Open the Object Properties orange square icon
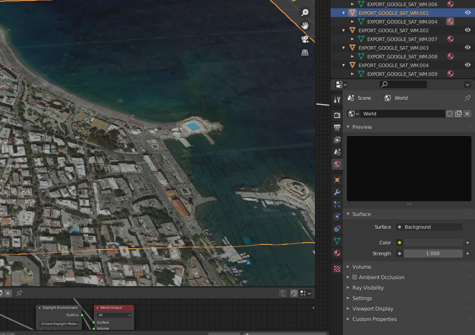Screen dimensions: 475x335 337,179
